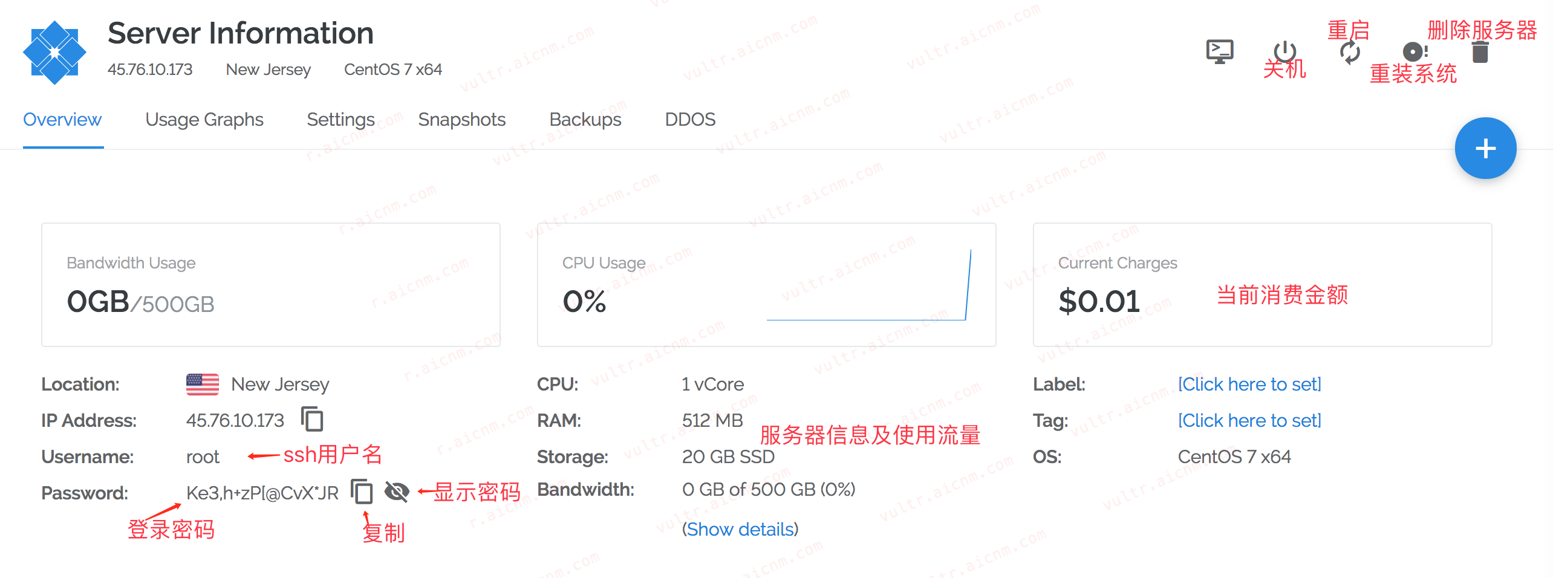Switch to the Usage Graphs tab

click(204, 120)
